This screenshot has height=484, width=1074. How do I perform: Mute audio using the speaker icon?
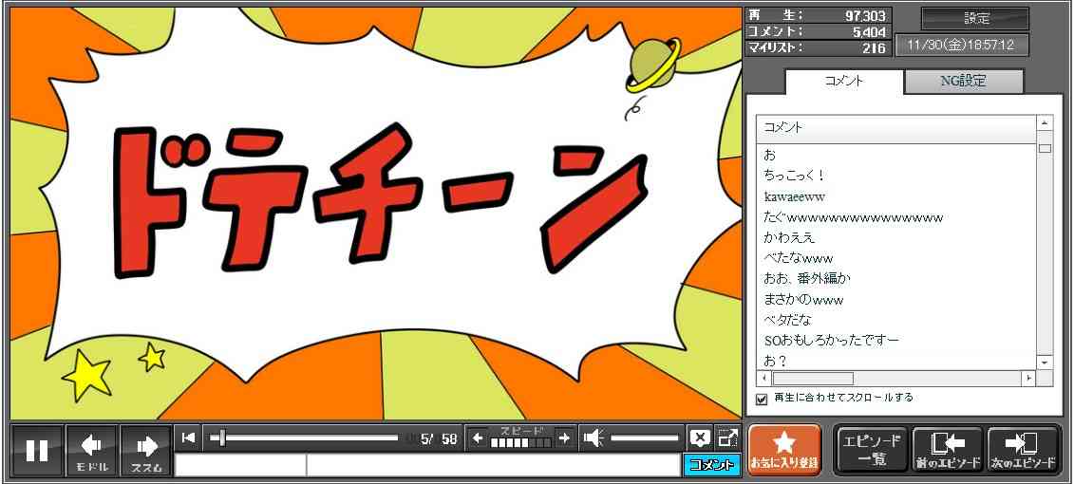coord(594,437)
